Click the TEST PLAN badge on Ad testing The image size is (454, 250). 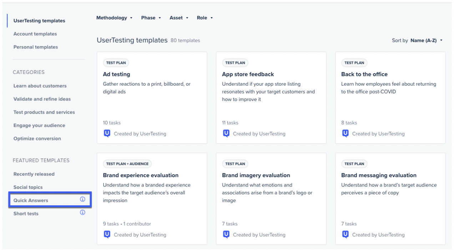coord(116,63)
